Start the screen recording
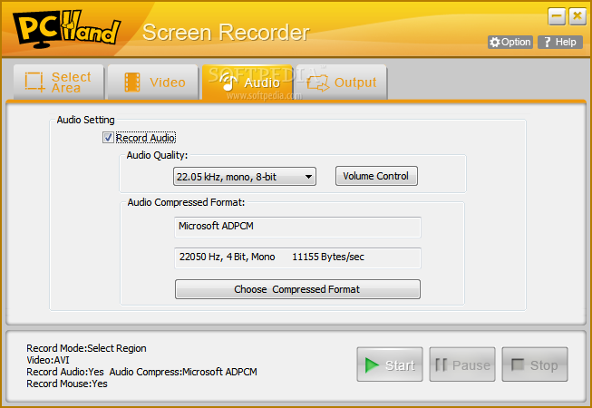The image size is (592, 408). [x=390, y=364]
